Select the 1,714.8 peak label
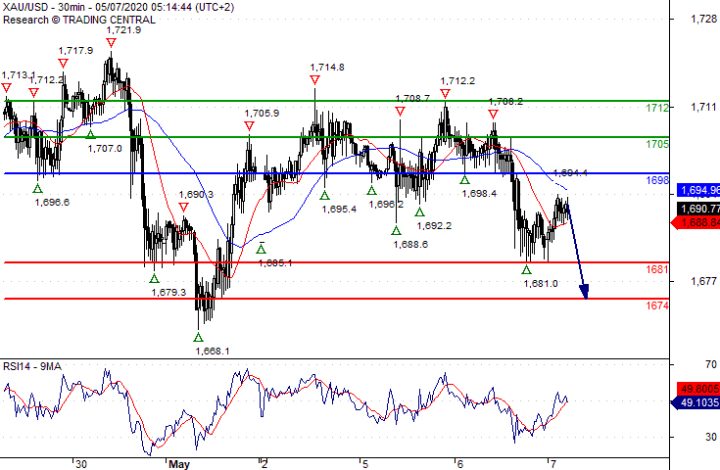 tap(327, 68)
